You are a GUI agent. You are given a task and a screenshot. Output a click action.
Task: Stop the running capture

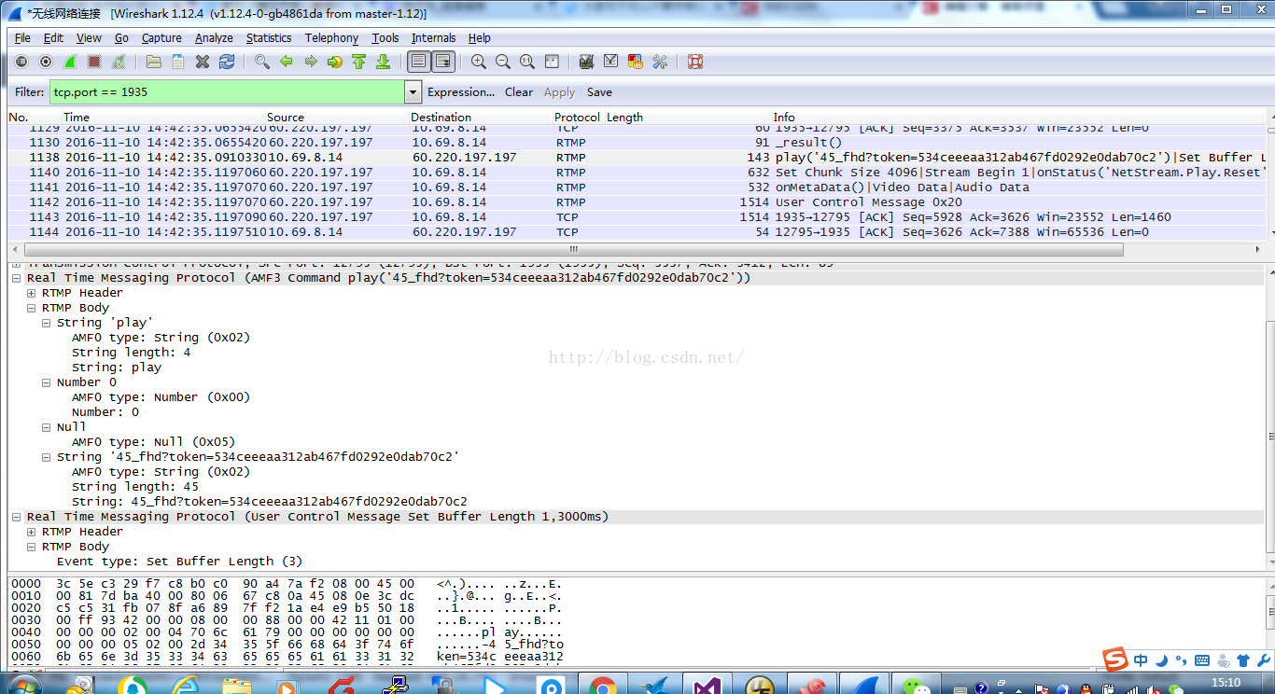[x=94, y=62]
